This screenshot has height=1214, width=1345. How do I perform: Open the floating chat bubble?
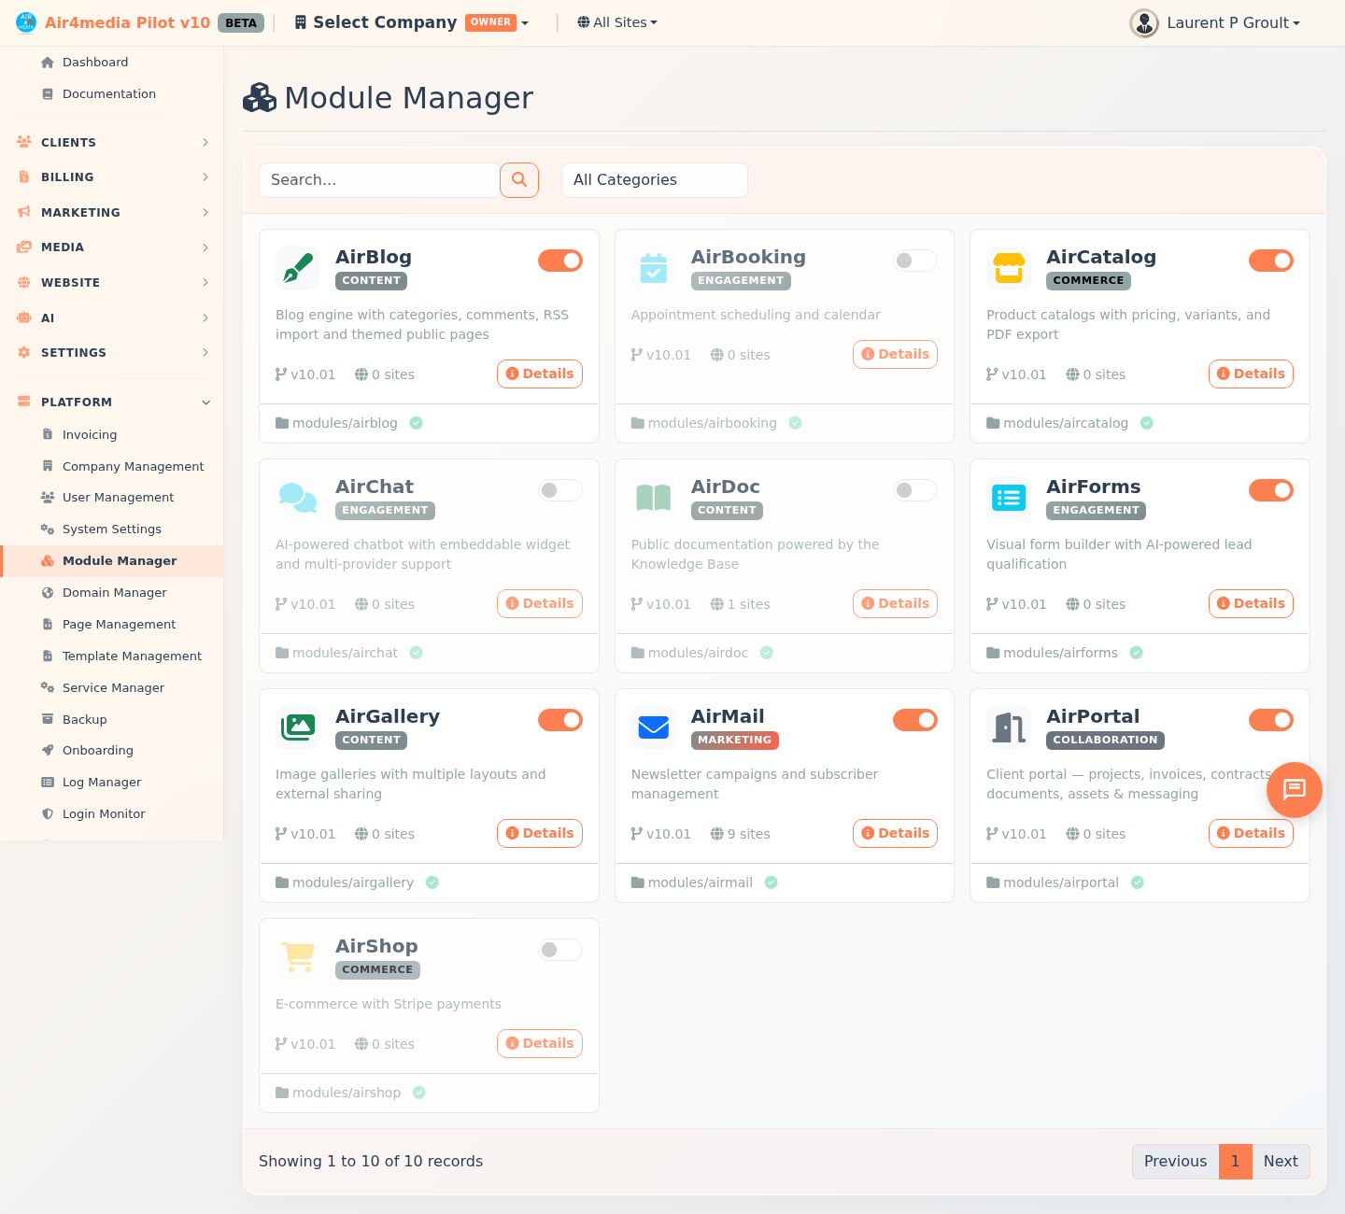[1294, 790]
